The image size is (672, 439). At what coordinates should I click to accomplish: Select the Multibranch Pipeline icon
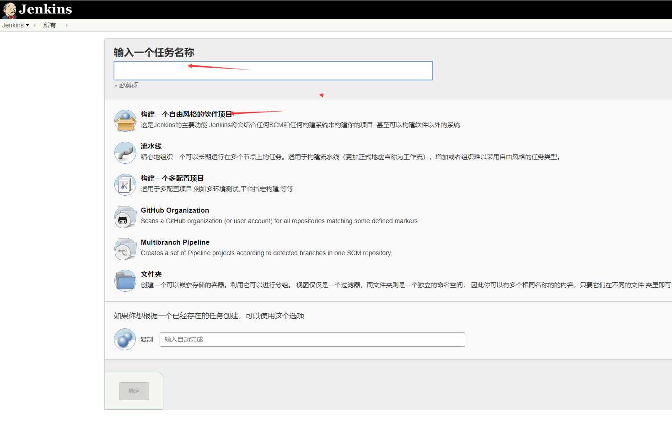click(125, 249)
